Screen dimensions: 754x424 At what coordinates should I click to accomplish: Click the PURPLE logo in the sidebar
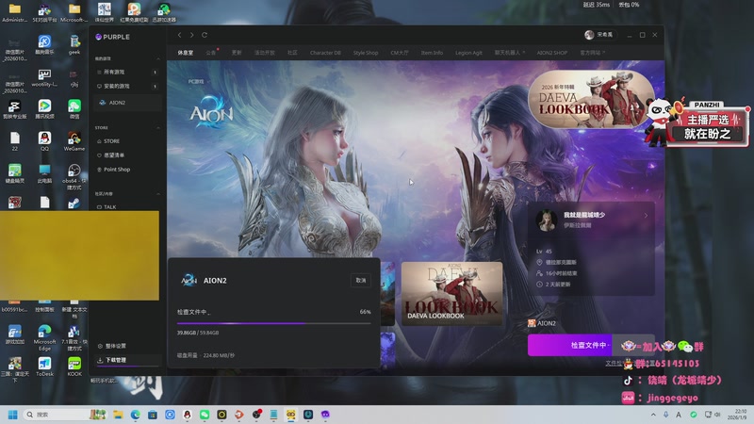(112, 37)
